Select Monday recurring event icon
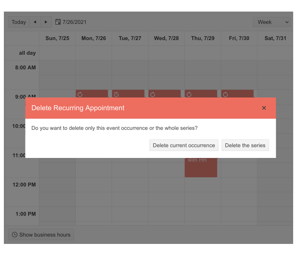Image resolution: width=297 pixels, height=267 pixels. click(80, 94)
